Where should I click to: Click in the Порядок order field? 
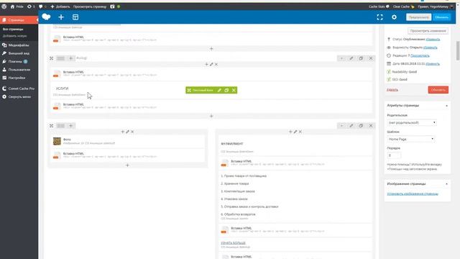[394, 155]
